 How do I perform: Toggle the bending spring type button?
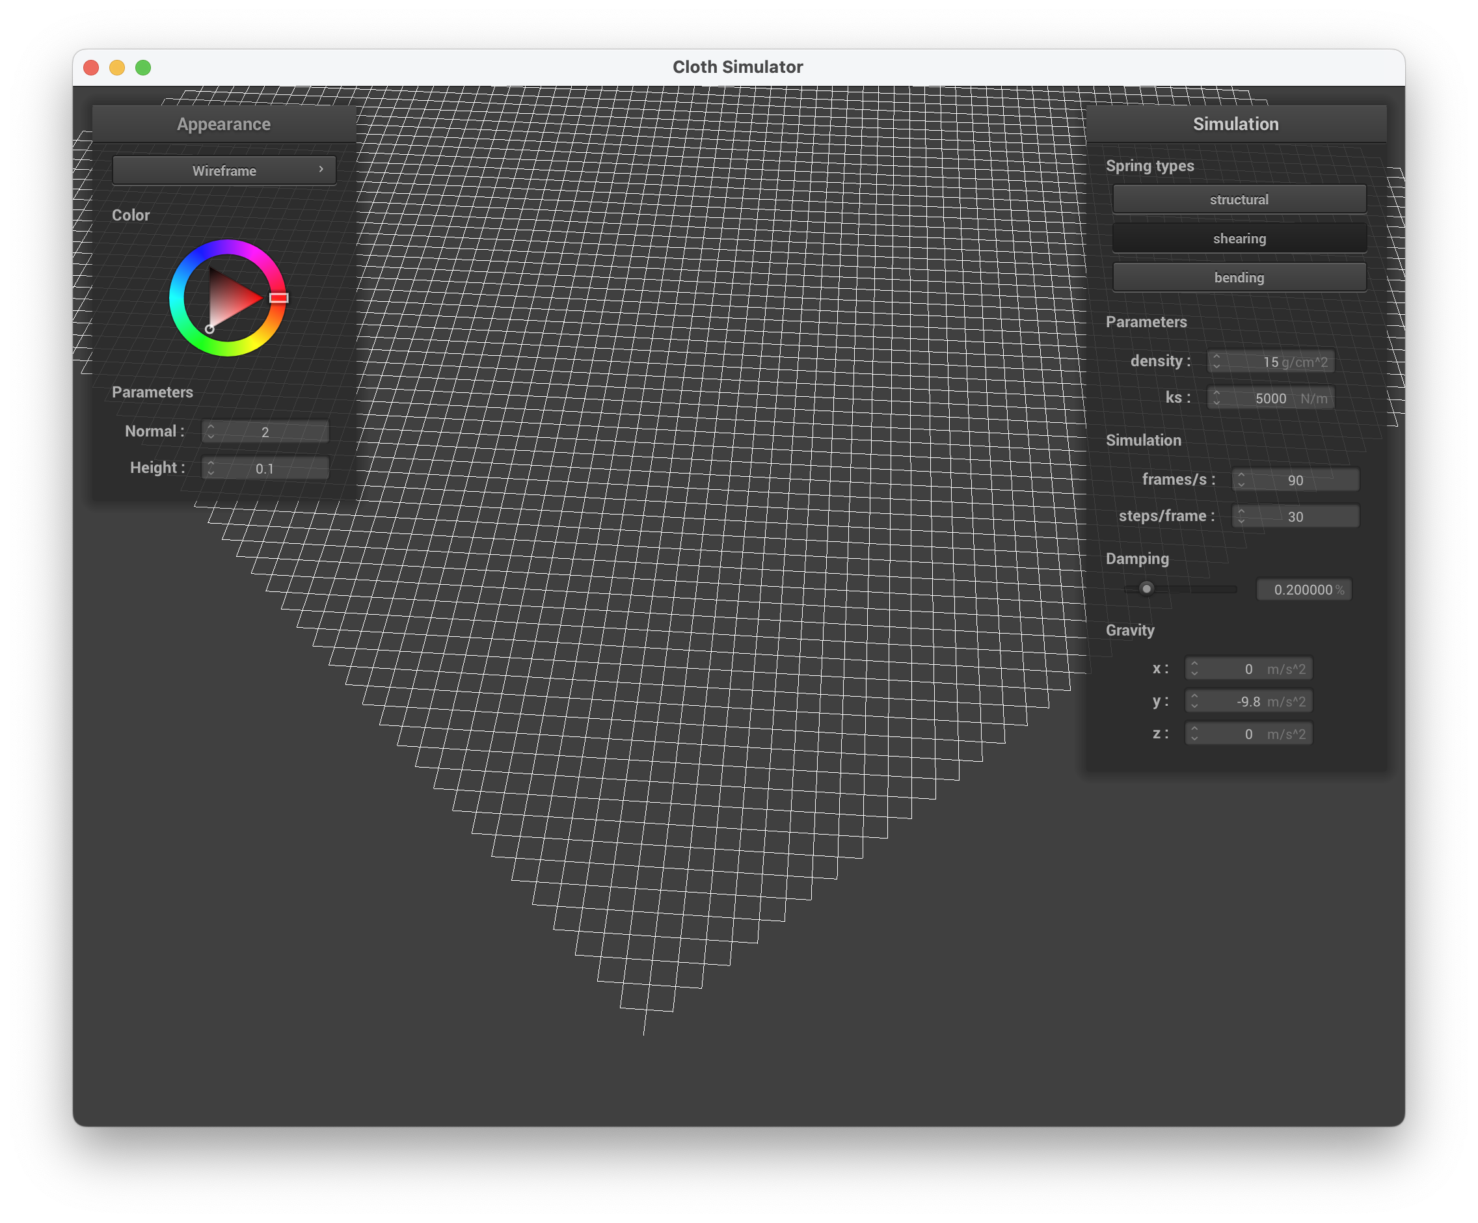pos(1239,278)
